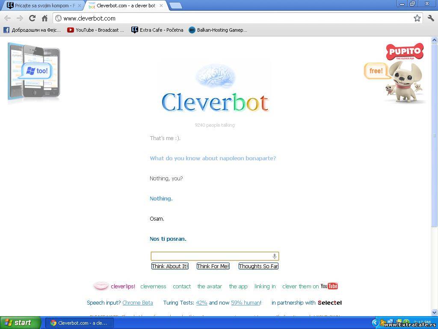
Task: Open the YouTube logo link in footer
Action: pos(329,286)
